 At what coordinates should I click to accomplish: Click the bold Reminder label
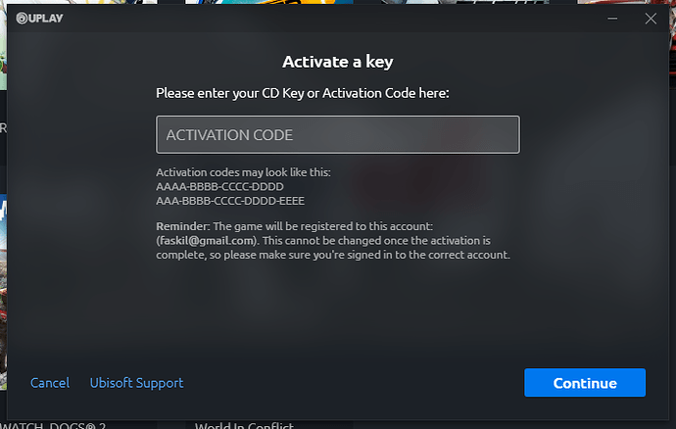click(x=183, y=226)
